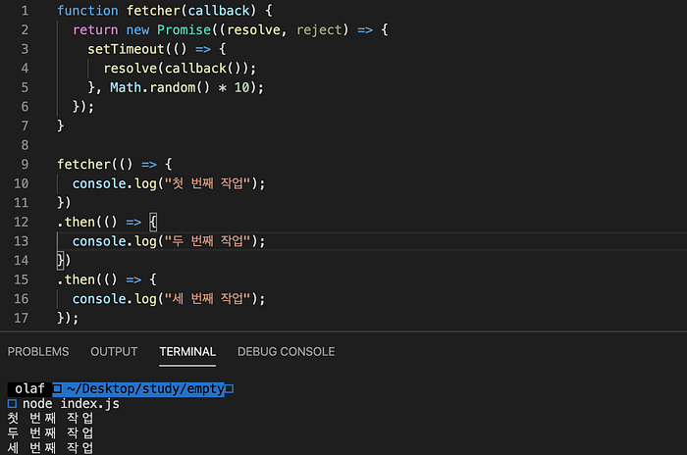687x455 pixels.
Task: Open the DEBUG CONSOLE tab
Action: [x=287, y=352]
